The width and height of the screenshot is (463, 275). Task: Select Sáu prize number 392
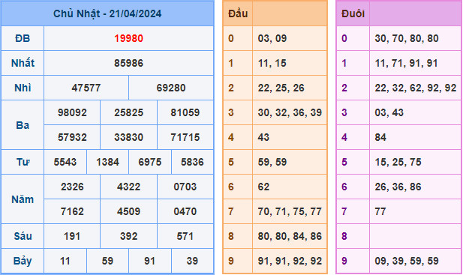click(x=129, y=236)
